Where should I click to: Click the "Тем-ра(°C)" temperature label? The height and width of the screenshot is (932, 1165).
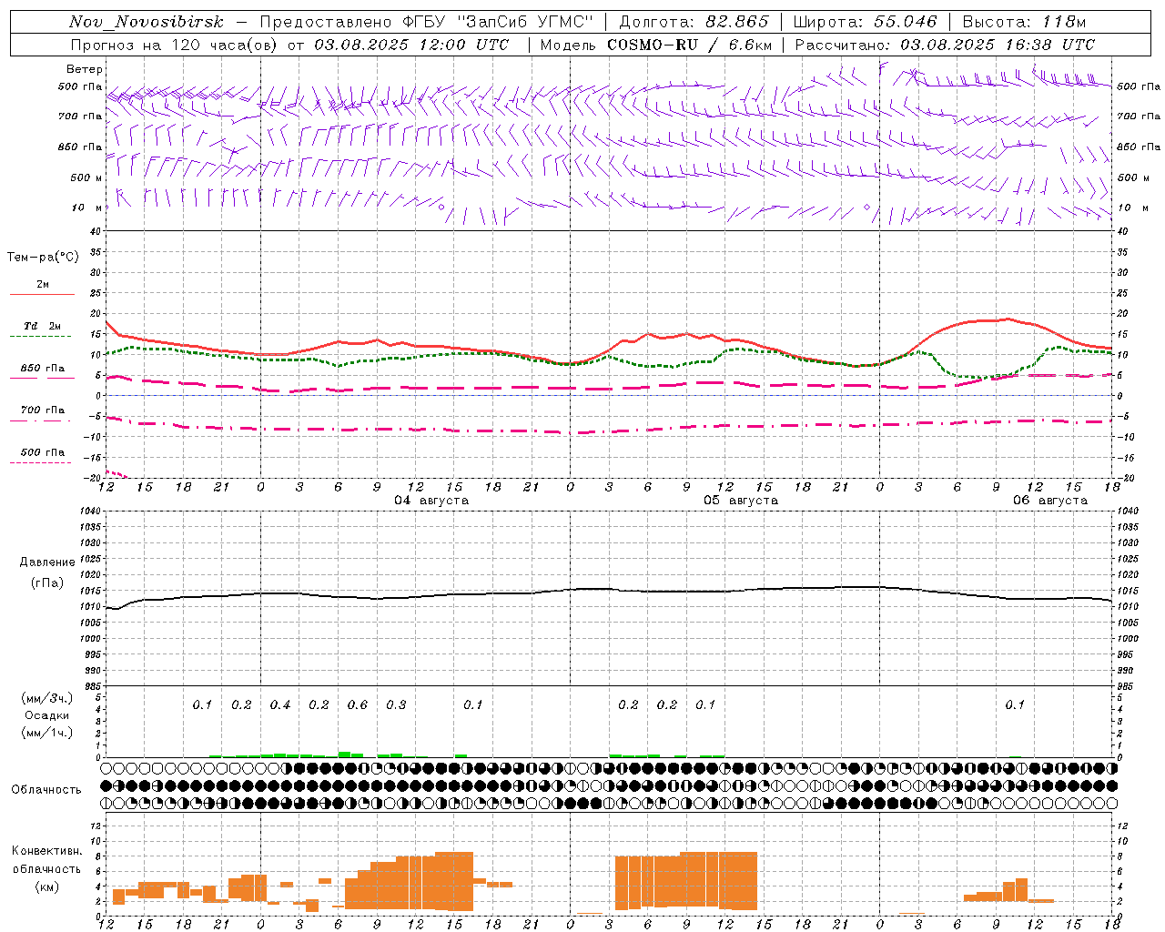(x=43, y=258)
